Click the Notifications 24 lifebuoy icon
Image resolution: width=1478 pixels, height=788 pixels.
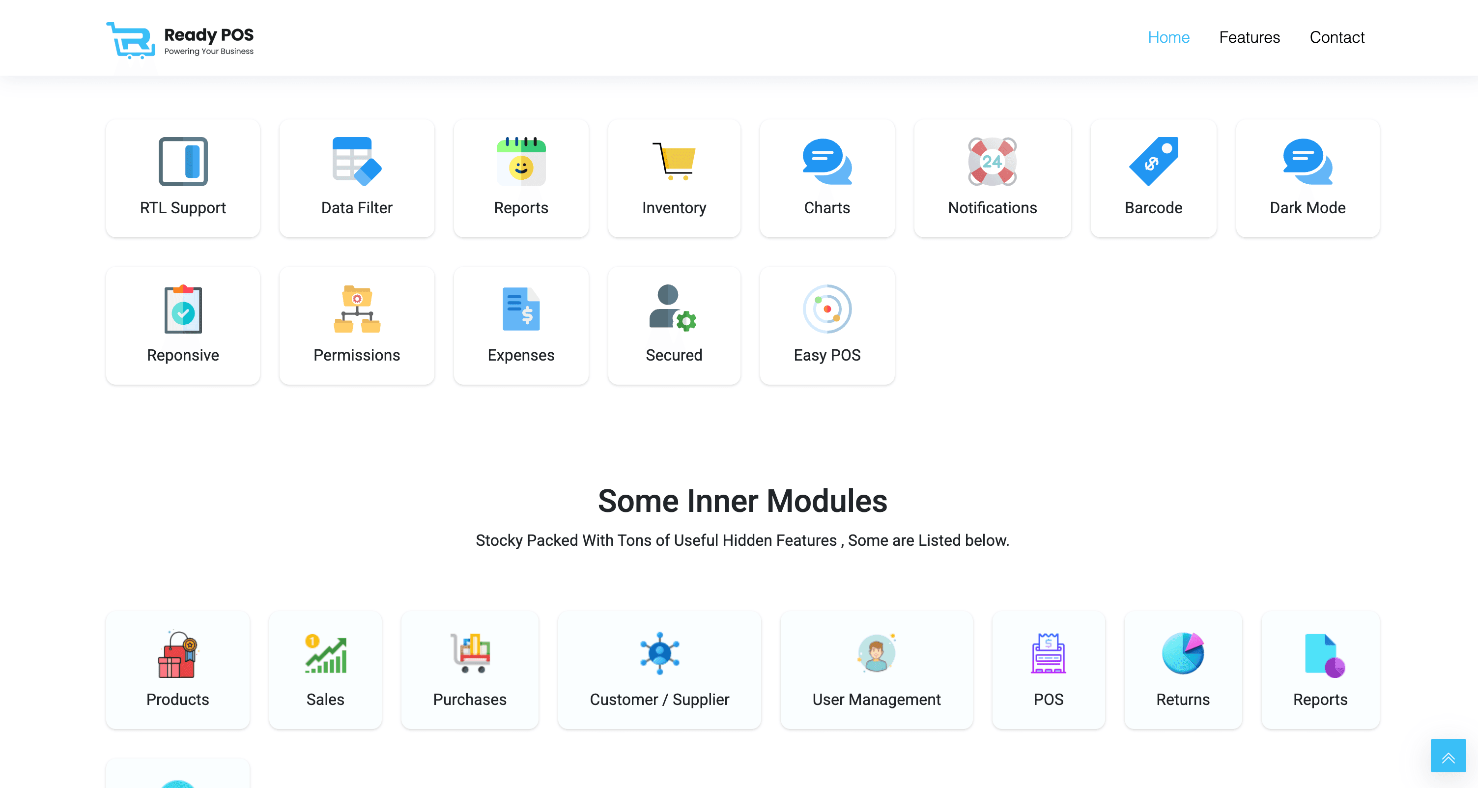992,161
